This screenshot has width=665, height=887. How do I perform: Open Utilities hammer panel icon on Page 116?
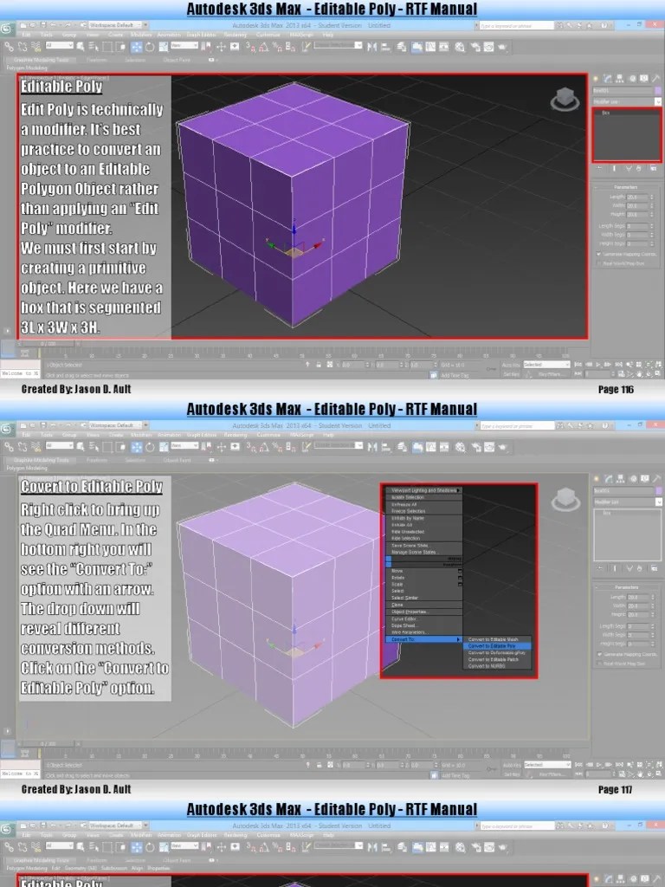click(x=655, y=79)
